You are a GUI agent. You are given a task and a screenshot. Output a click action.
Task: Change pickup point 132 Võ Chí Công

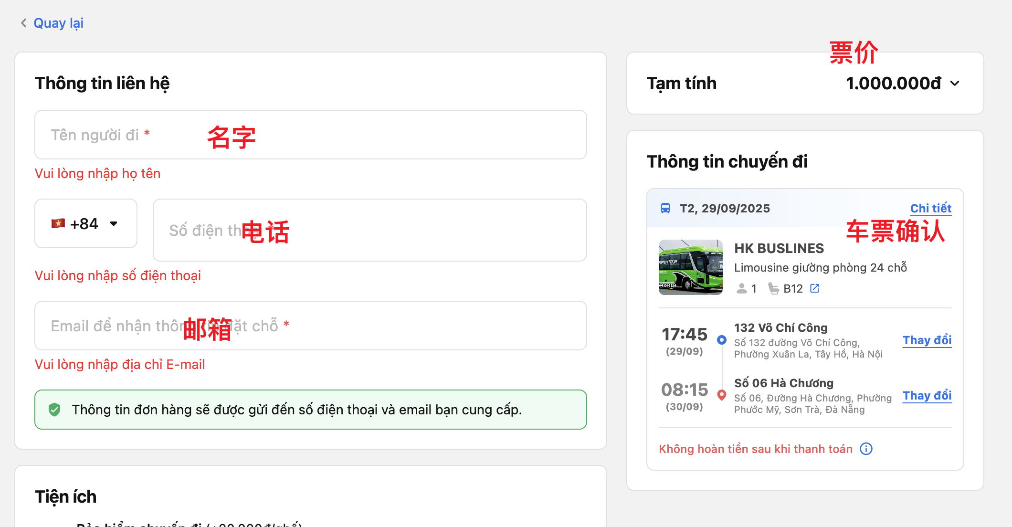(927, 340)
